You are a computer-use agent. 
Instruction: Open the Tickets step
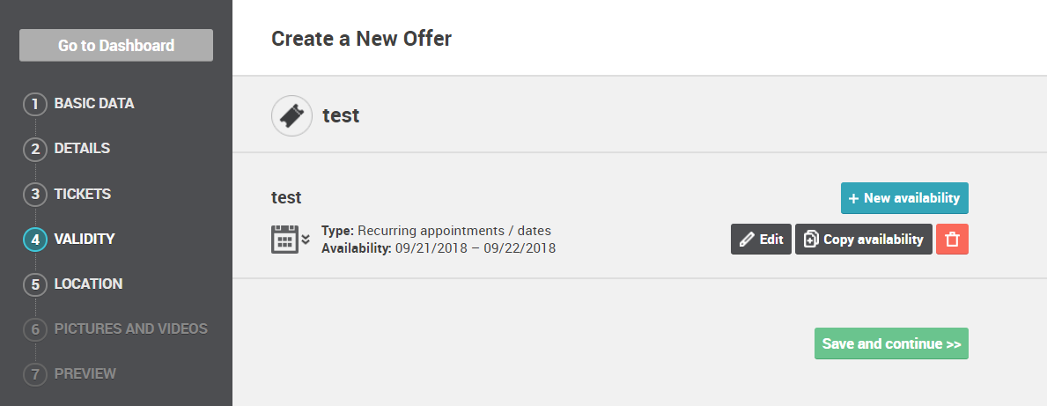pos(83,194)
